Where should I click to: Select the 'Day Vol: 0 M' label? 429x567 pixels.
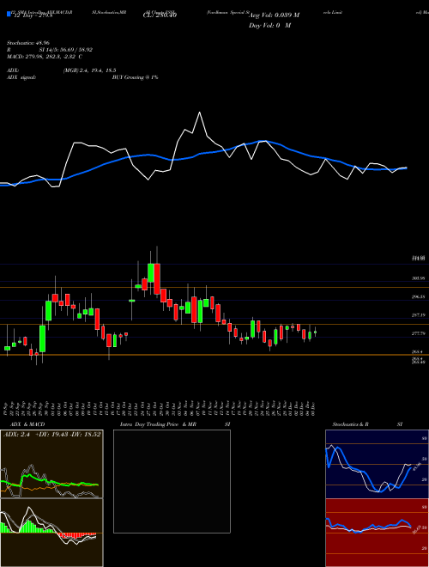tap(269, 26)
